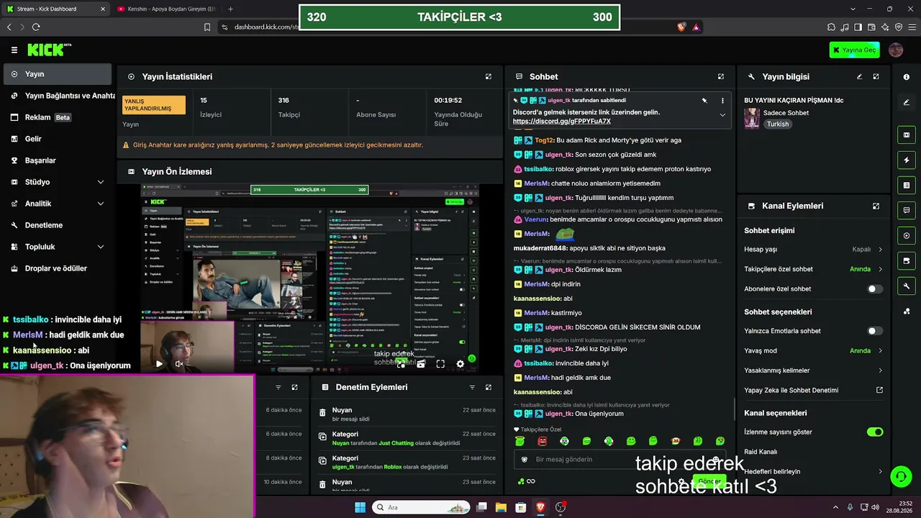Click the pencil edit icon in right sidebar
The image size is (921, 518).
(x=907, y=102)
